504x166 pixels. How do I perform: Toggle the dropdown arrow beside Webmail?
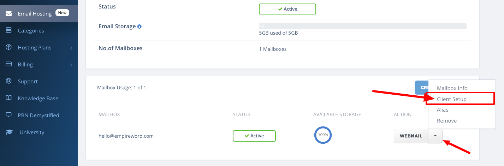435,136
